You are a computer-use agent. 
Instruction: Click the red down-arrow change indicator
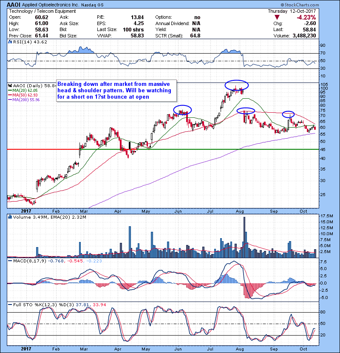tap(277, 17)
